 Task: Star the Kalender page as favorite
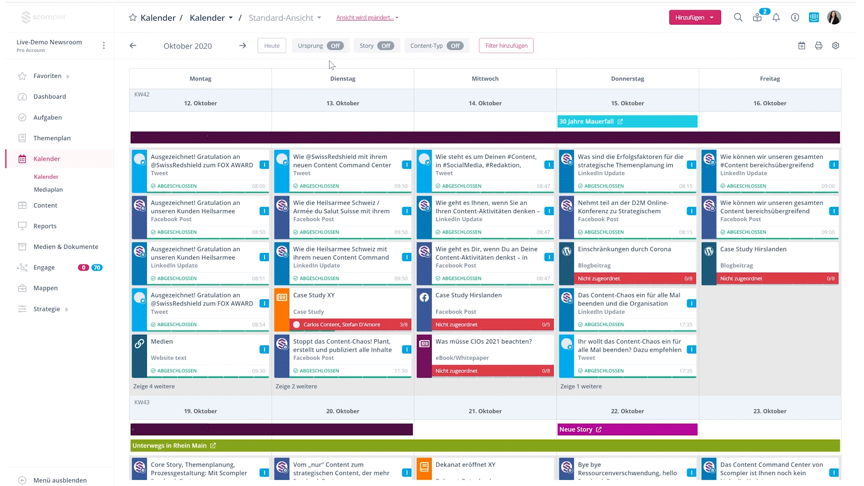pyautogui.click(x=133, y=18)
